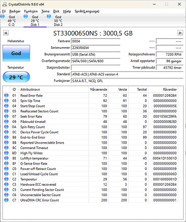The image size is (186, 222).
Task: Click the God health status button
Action: pyautogui.click(x=16, y=53)
